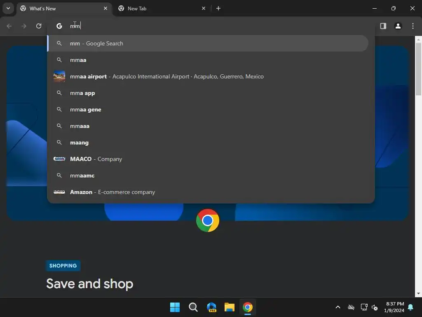Open the notifications bell icon
Viewport: 422px width, 317px height.
410,307
